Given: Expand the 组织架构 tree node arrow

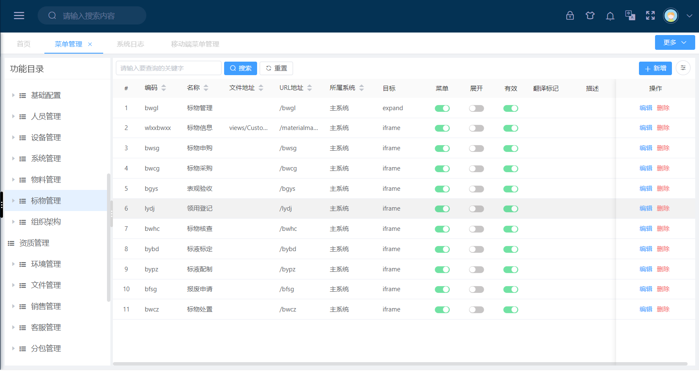Looking at the screenshot, I should click(x=13, y=222).
